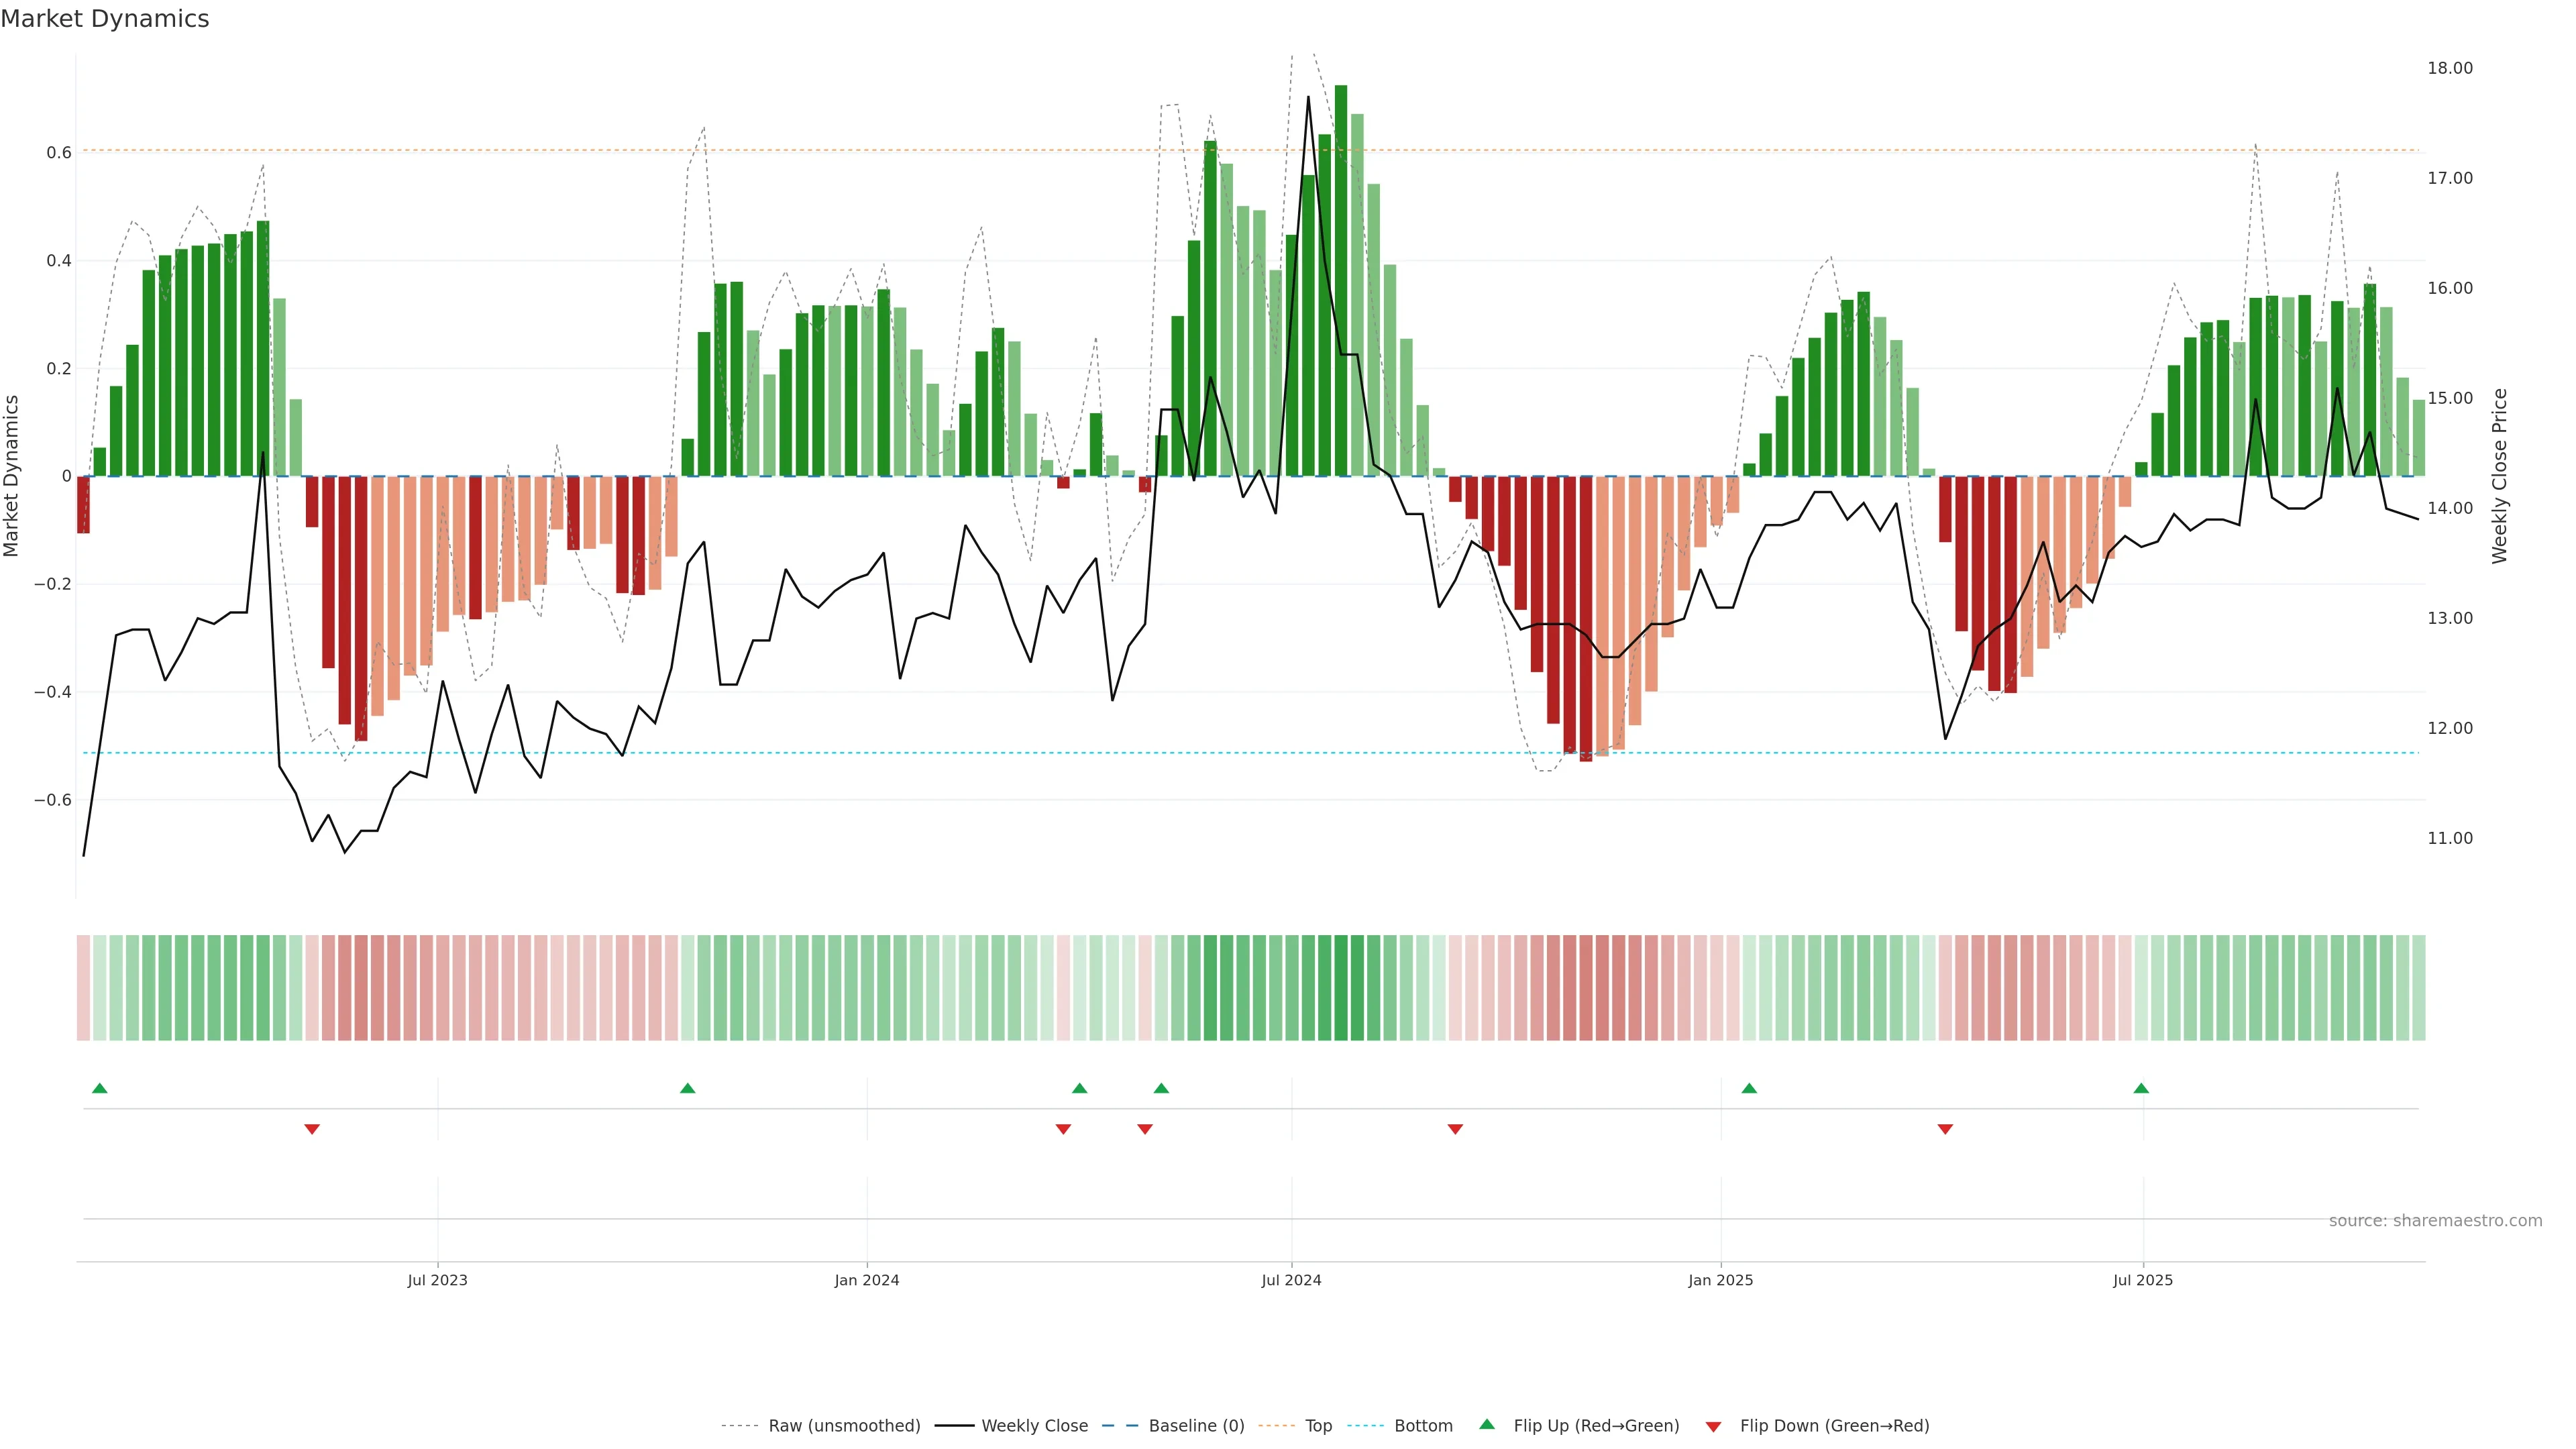Image resolution: width=2576 pixels, height=1449 pixels.
Task: Click the first green flip-up triangle marker
Action: tap(99, 1088)
